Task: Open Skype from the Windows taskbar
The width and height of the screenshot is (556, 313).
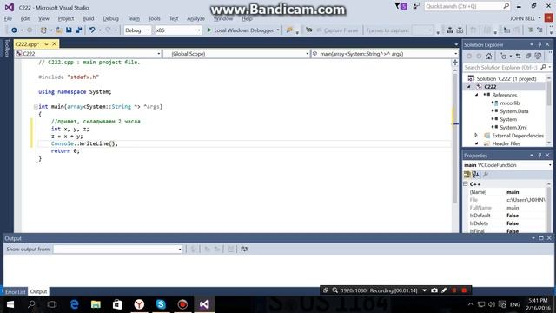Action: pos(161,304)
